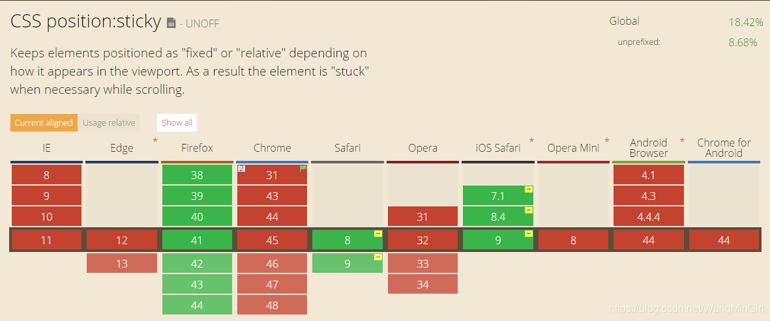
Task: Click the note number icon on Chrome 31
Action: tap(241, 169)
